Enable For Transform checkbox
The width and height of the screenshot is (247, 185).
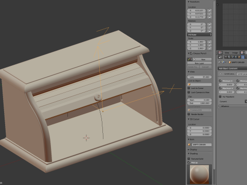click(220, 97)
